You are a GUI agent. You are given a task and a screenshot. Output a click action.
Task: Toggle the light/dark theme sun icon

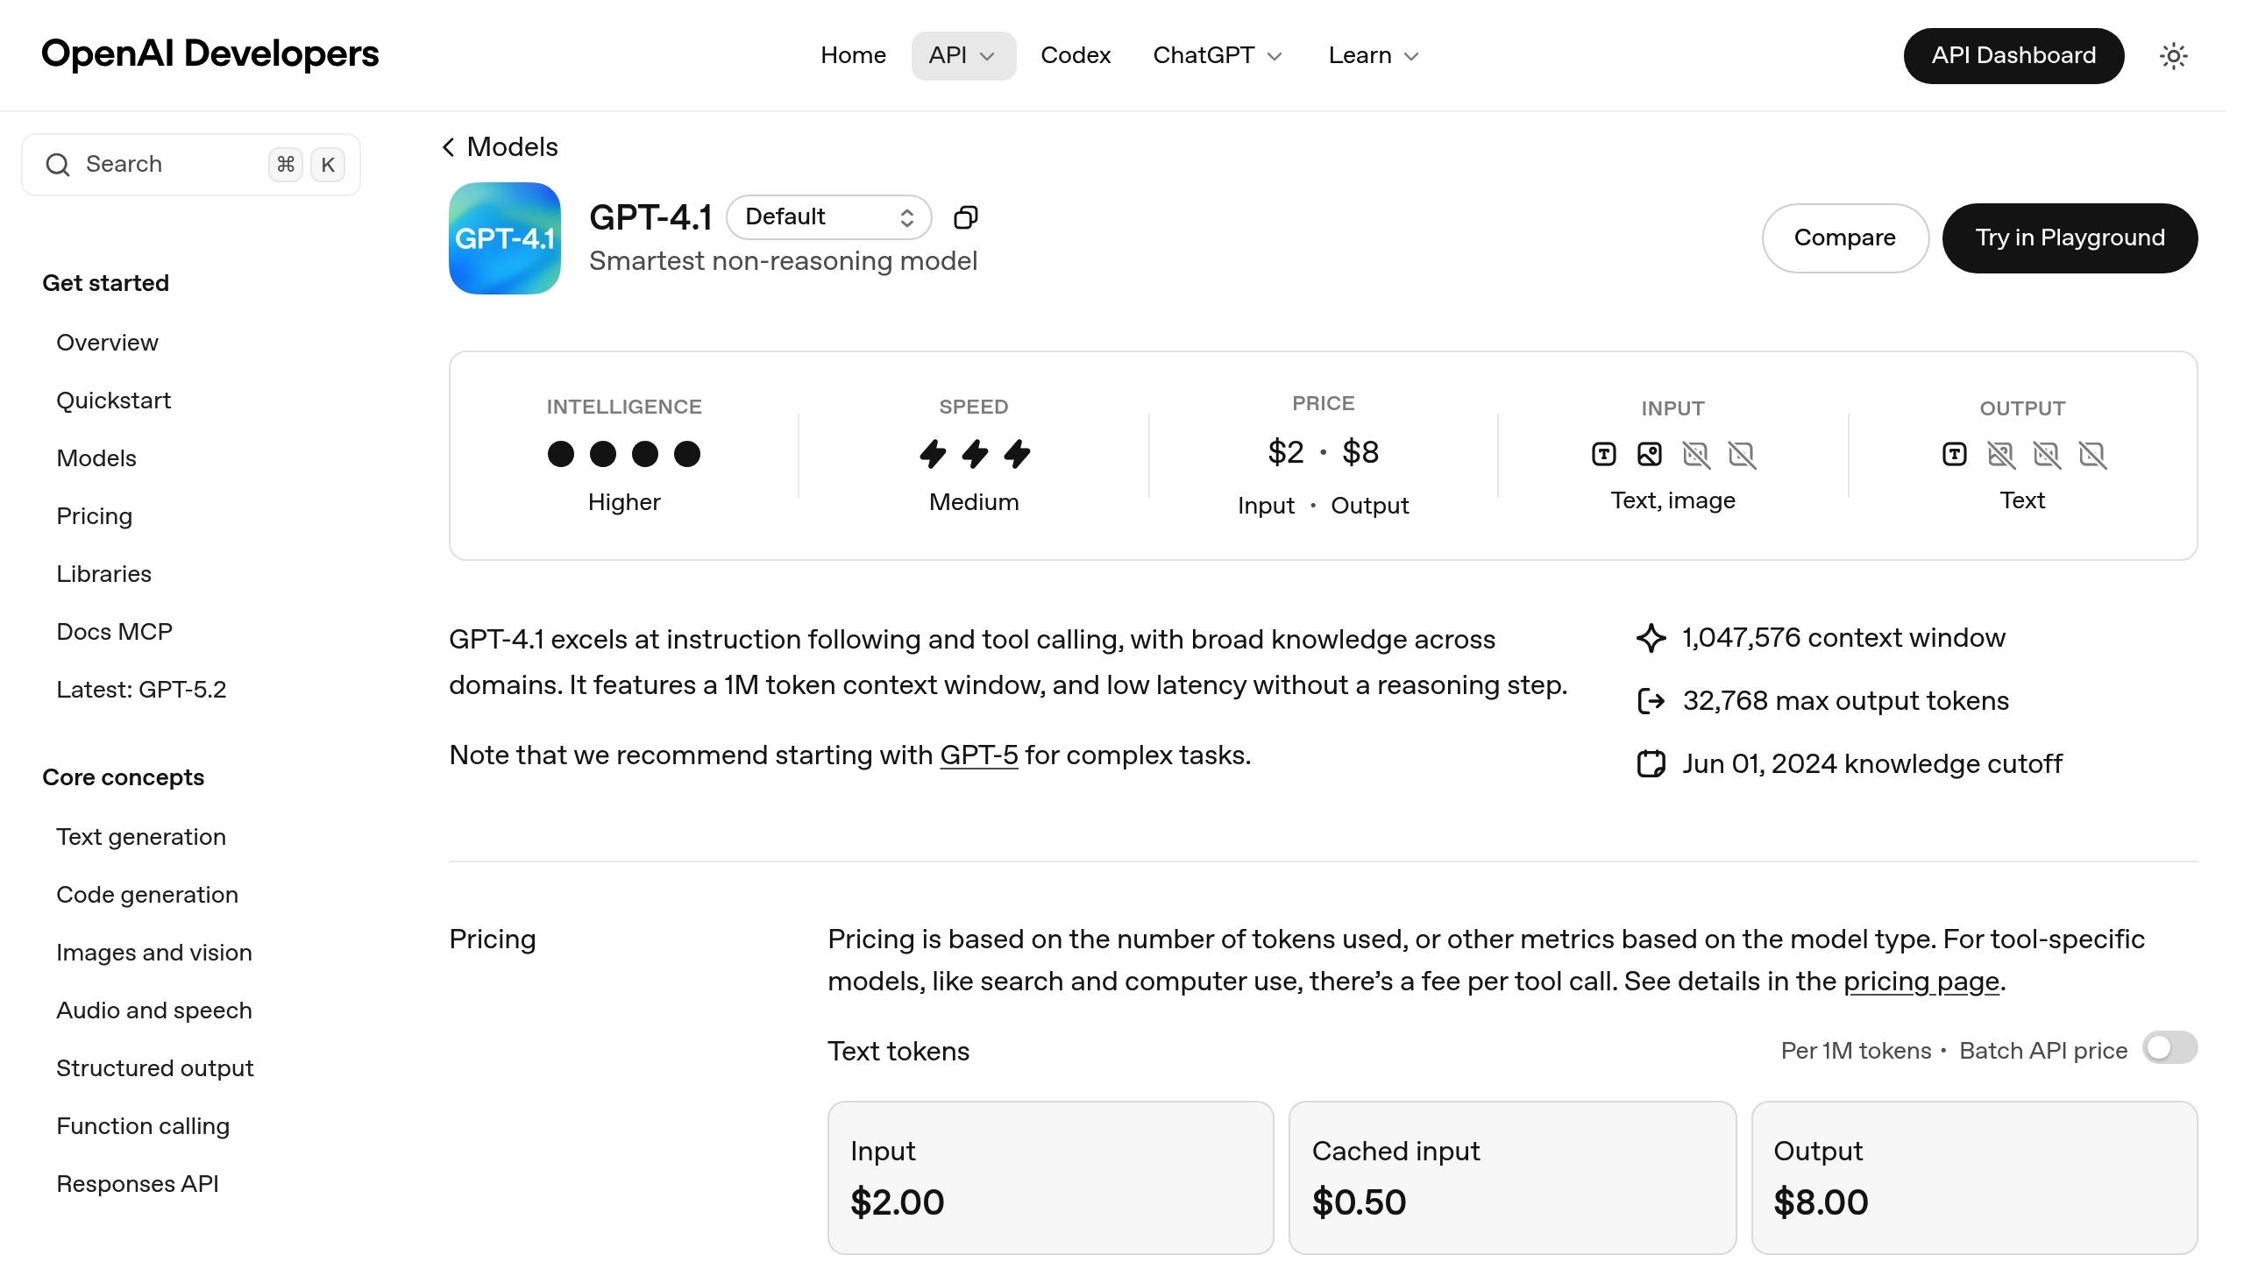coord(2173,56)
